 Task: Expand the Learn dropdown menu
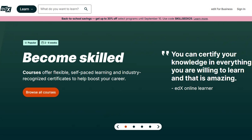click(x=26, y=9)
